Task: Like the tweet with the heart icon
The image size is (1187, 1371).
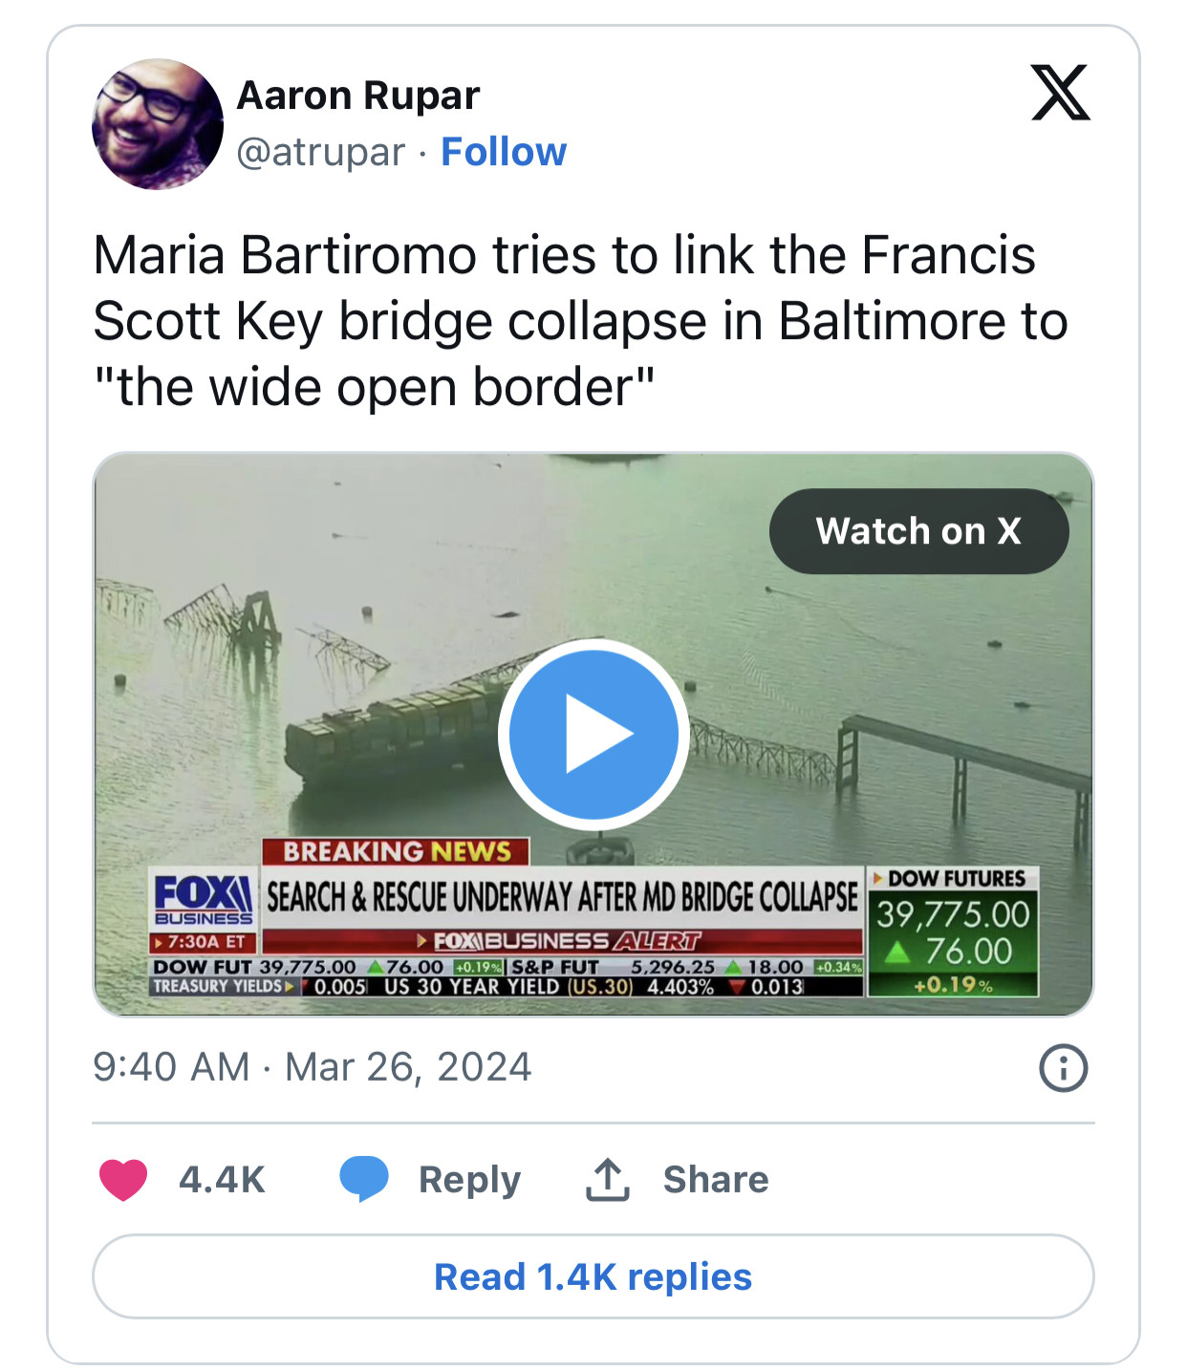Action: pos(123,1179)
